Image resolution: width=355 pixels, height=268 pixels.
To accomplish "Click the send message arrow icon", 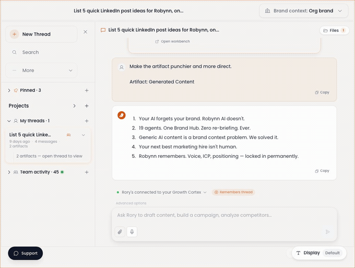I will tap(327, 232).
